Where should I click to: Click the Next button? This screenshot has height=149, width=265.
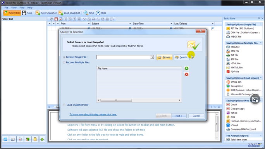point(179,116)
